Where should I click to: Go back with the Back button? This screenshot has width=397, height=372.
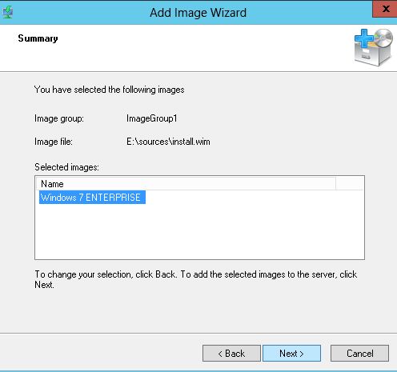pyautogui.click(x=231, y=354)
